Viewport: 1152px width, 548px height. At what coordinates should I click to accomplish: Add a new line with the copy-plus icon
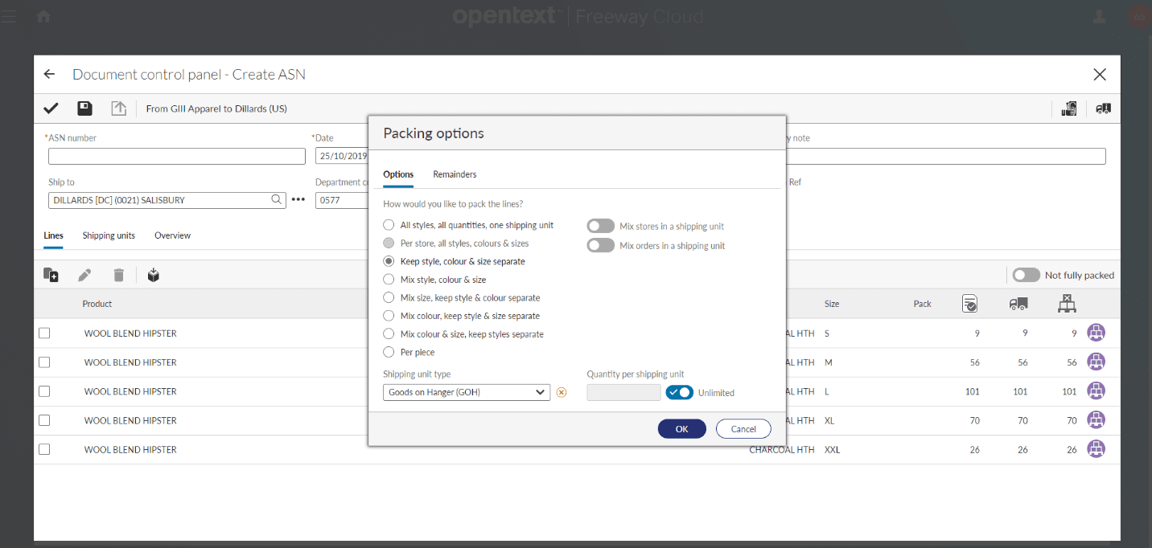51,274
